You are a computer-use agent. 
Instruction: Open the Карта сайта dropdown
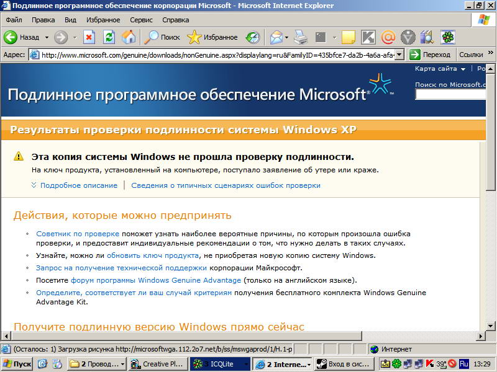click(440, 69)
